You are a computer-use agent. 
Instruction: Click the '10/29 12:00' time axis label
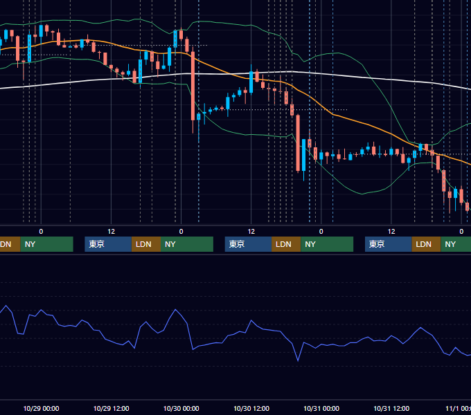[111, 408]
